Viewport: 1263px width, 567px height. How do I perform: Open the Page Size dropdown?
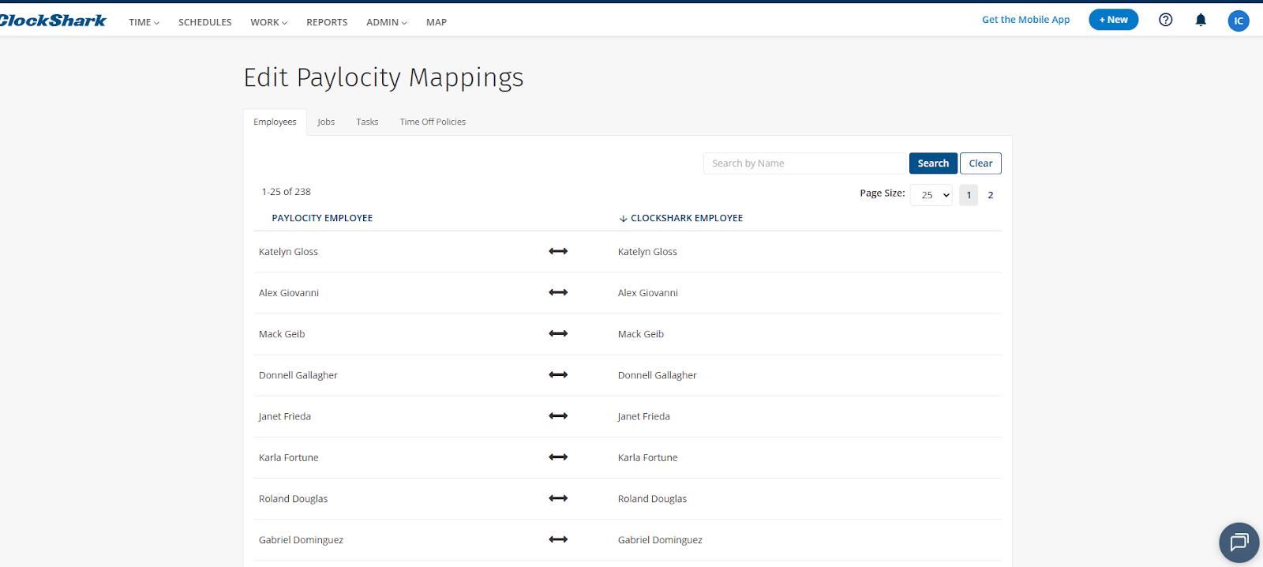(x=931, y=195)
